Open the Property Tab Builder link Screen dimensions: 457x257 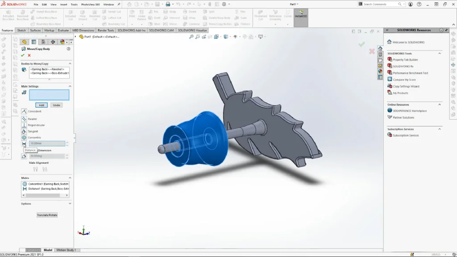405,60
